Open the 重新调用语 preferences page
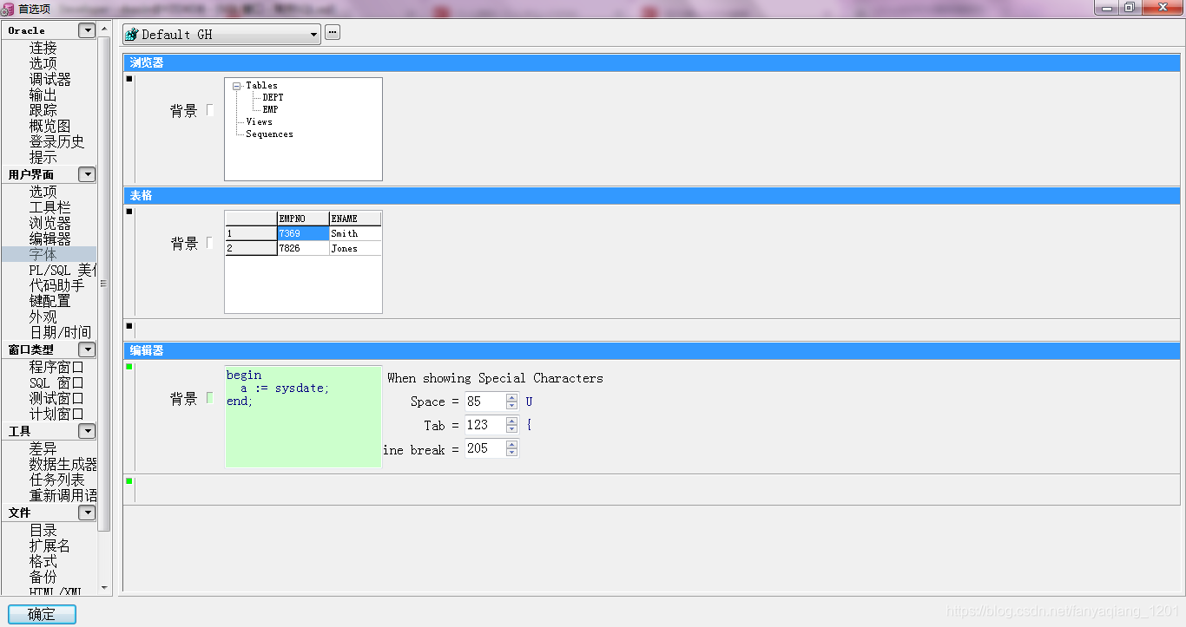The width and height of the screenshot is (1186, 627). [63, 495]
